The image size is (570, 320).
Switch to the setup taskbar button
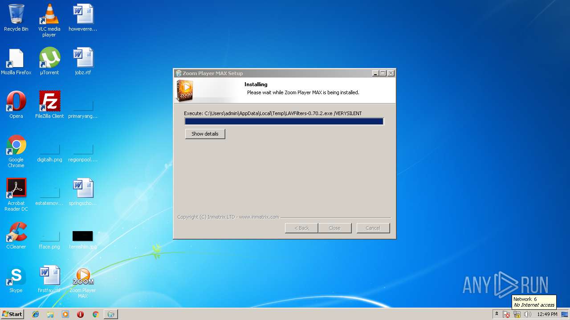coord(111,314)
